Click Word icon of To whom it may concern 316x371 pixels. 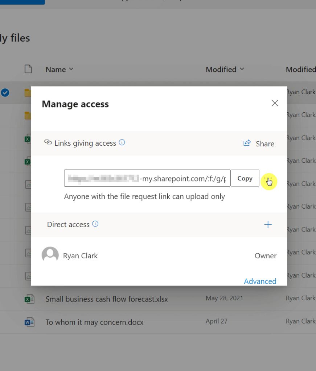(x=29, y=322)
